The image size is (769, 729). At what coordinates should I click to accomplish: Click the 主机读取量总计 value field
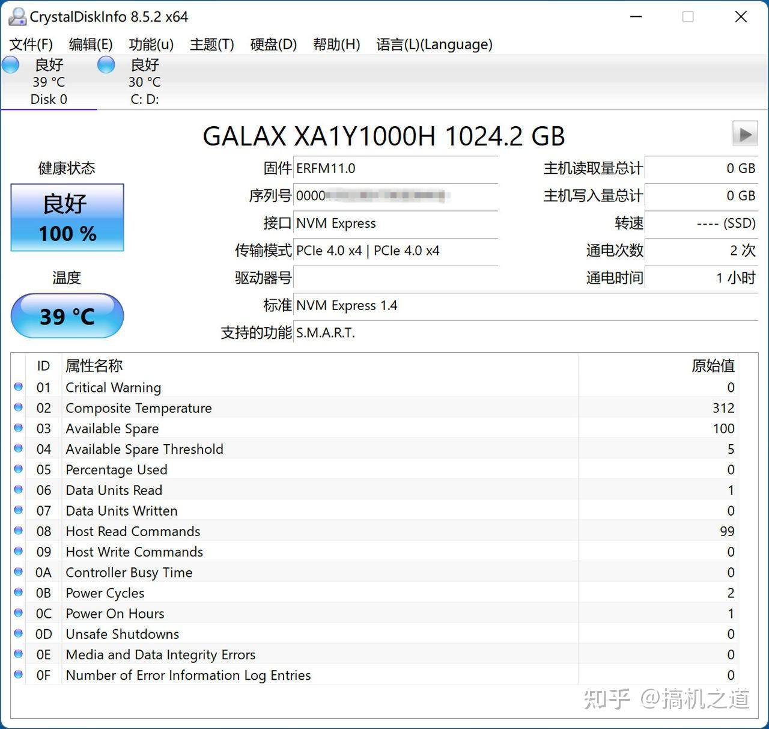tap(701, 168)
